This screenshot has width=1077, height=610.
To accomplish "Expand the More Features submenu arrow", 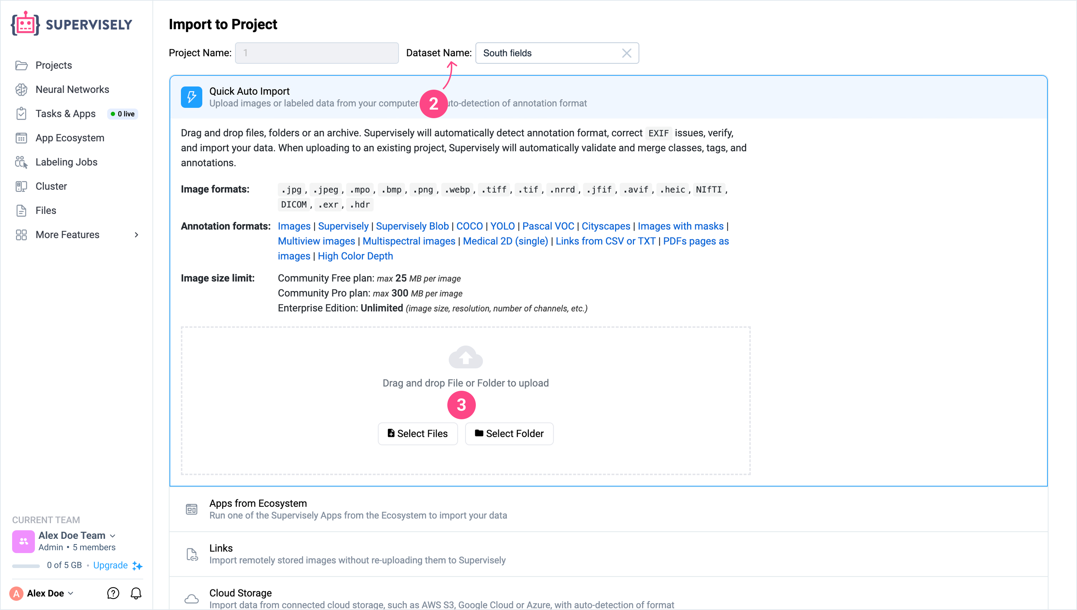I will tap(136, 235).
